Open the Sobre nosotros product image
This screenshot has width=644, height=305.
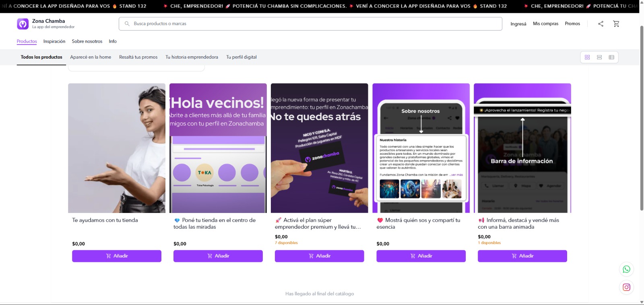click(x=421, y=148)
